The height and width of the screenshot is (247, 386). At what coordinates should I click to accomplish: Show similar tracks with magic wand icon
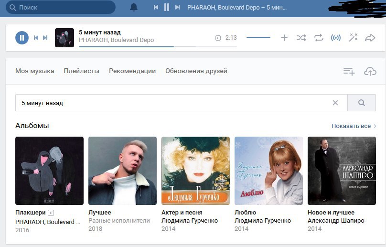(x=353, y=37)
